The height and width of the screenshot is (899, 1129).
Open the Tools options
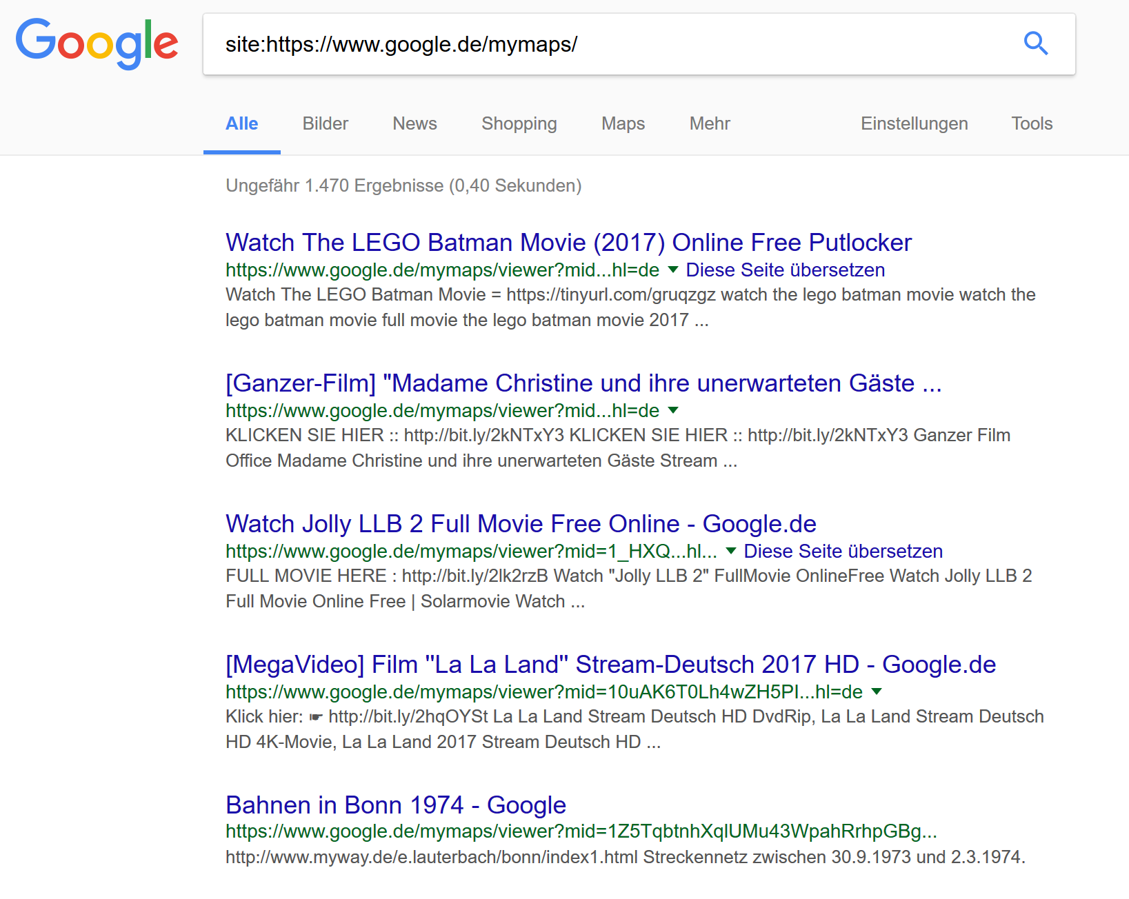[x=1031, y=123]
